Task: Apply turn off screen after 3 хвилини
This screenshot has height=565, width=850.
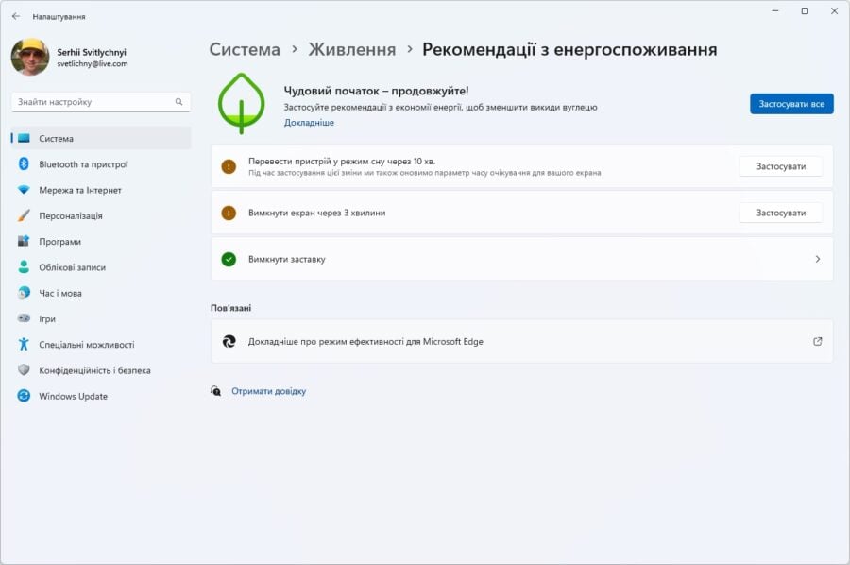Action: point(781,214)
